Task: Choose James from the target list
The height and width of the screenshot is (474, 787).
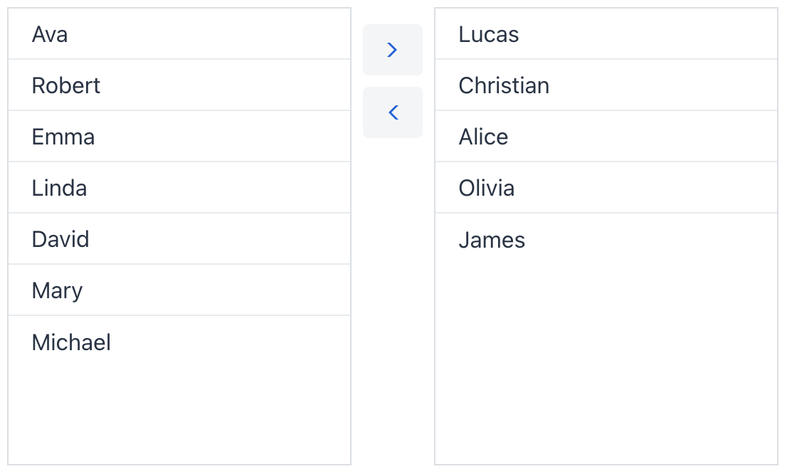Action: tap(606, 240)
